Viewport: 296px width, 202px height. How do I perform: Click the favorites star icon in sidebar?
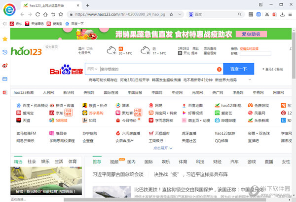[x=5, y=39]
